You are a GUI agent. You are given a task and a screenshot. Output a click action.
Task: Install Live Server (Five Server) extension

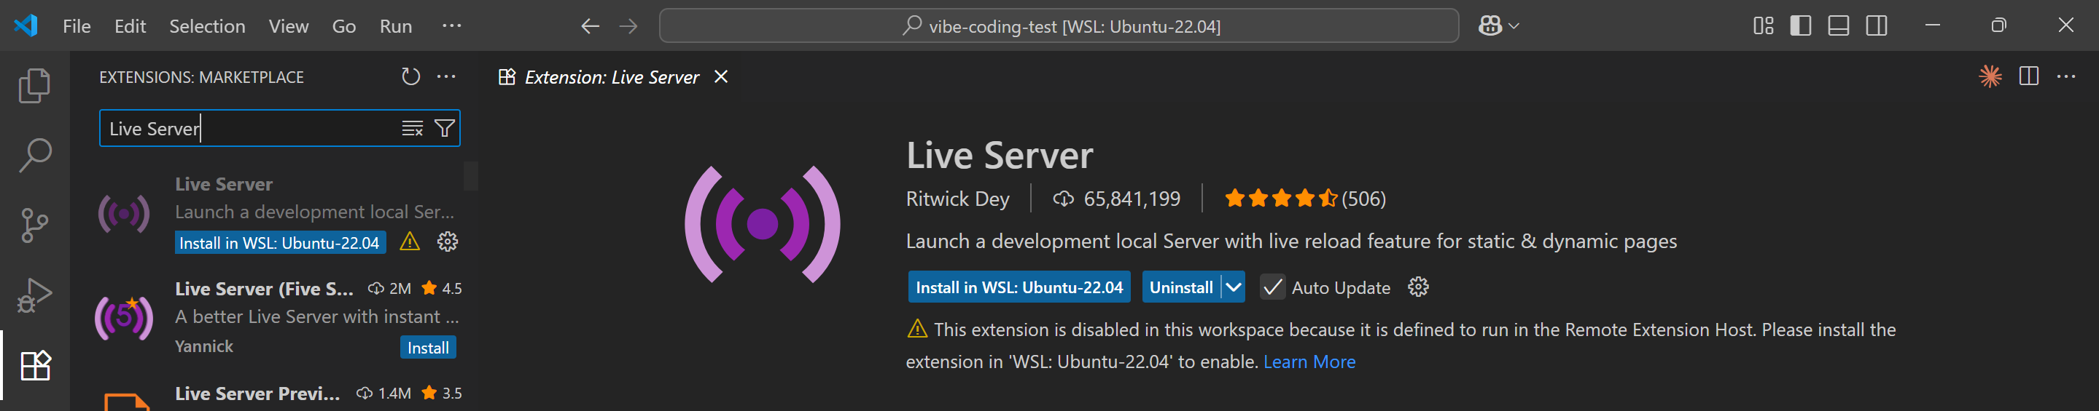pos(428,348)
